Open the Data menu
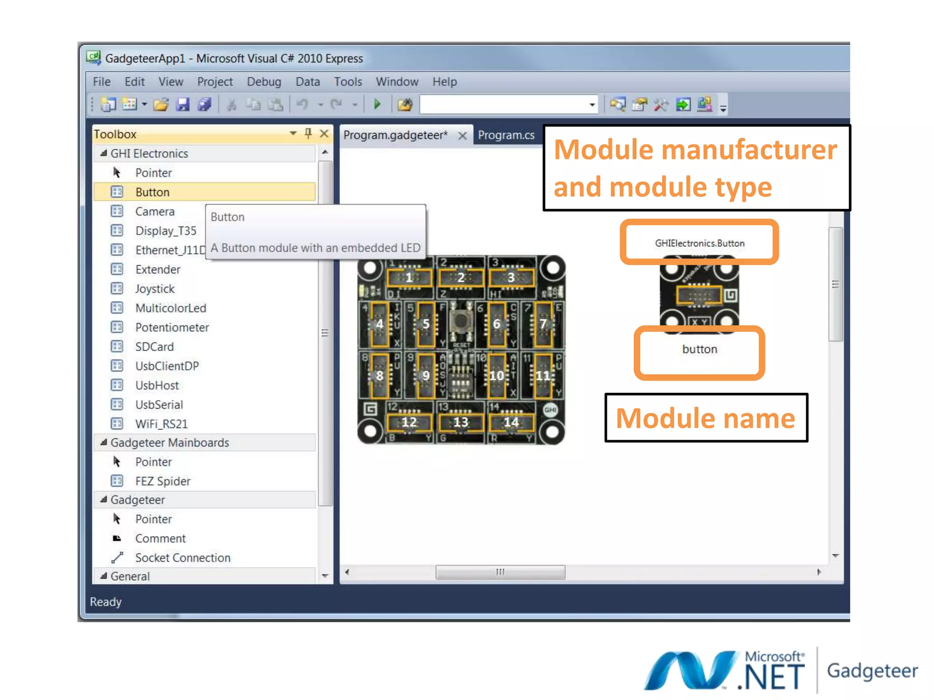Viewport: 934px width, 700px height. pos(308,82)
